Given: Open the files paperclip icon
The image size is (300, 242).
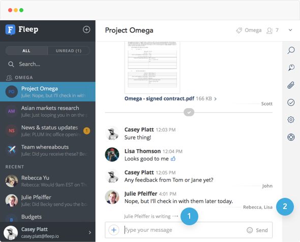Looking at the screenshot, I should pos(291,85).
